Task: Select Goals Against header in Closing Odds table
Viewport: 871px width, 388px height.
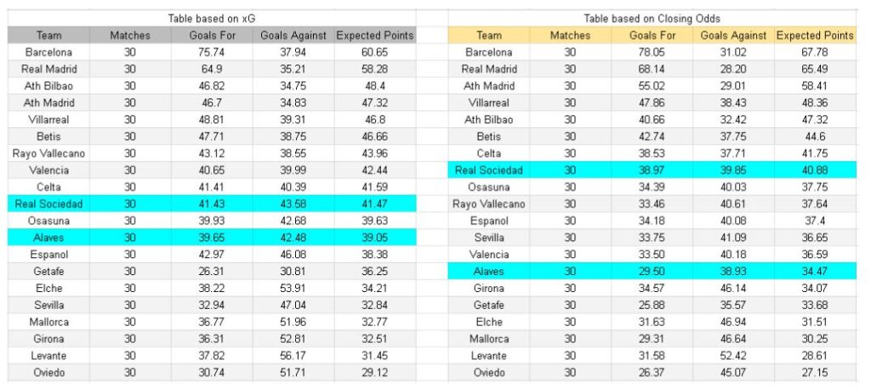Action: click(x=735, y=36)
